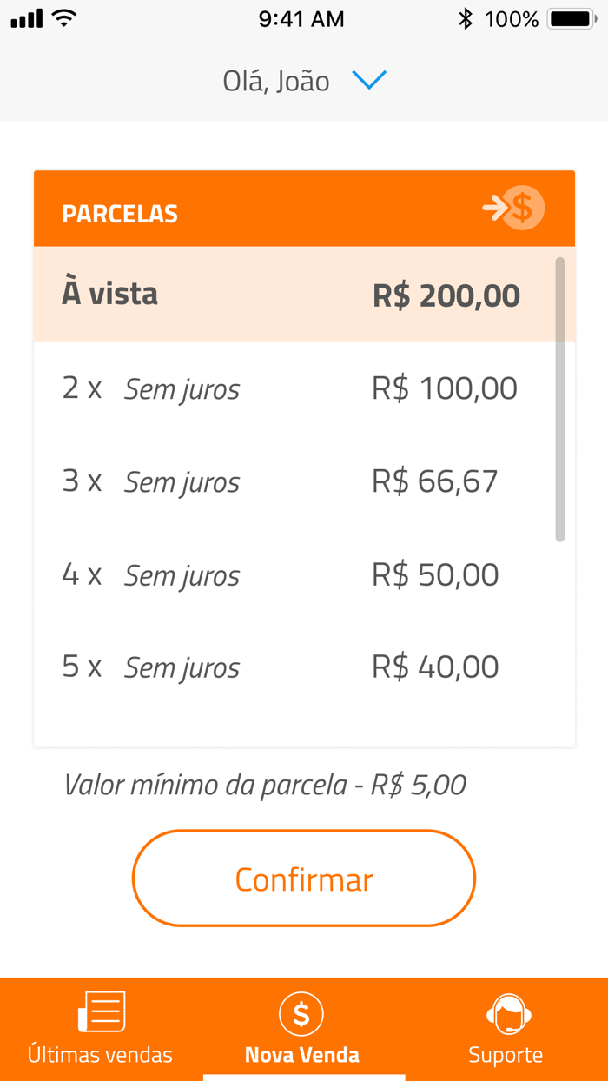Tap the cellular signal bars icon
Screen dimensions: 608x1081
pos(26,17)
